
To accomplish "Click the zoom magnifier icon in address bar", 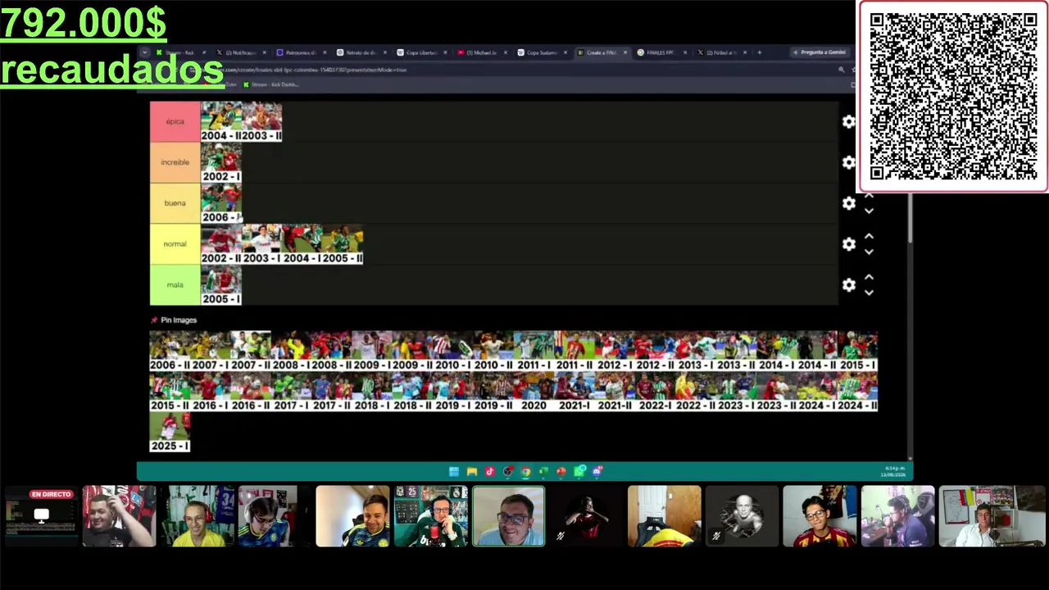I will [x=841, y=70].
